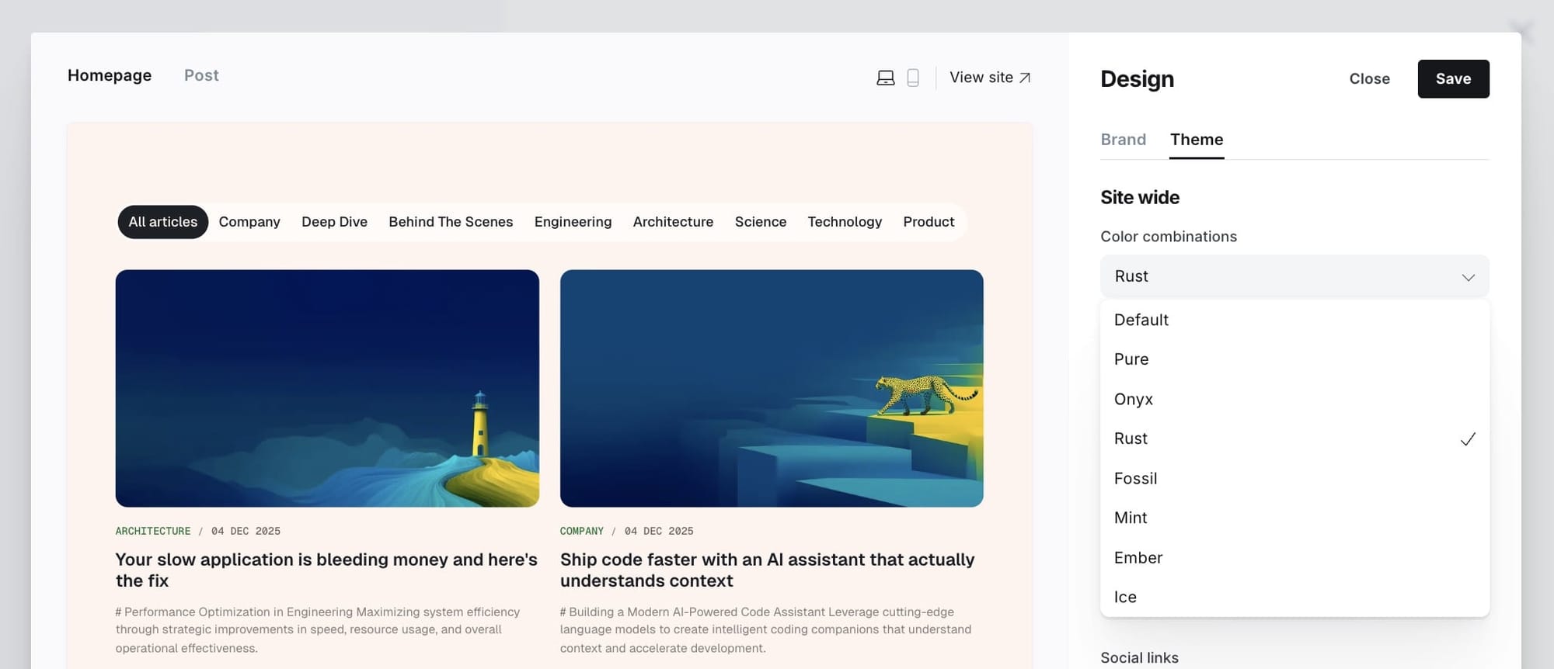Pick the Mint color option
This screenshot has width=1554, height=669.
click(1130, 518)
